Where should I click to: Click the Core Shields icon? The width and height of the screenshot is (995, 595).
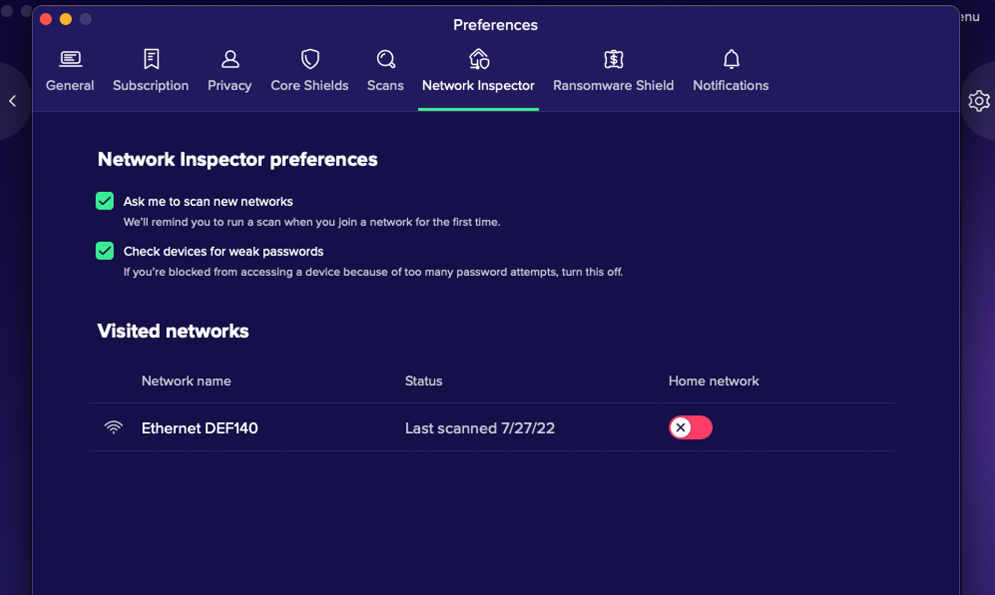[x=309, y=58]
